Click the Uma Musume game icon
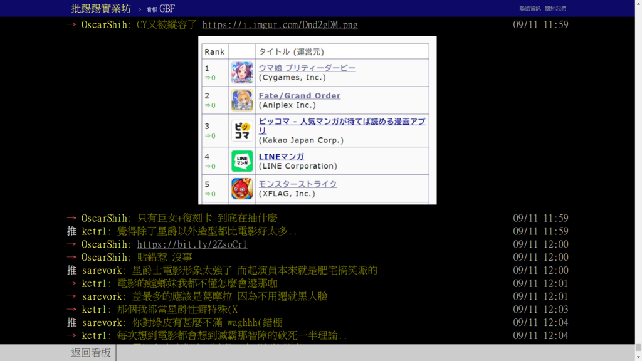This screenshot has width=642, height=361. click(x=242, y=73)
